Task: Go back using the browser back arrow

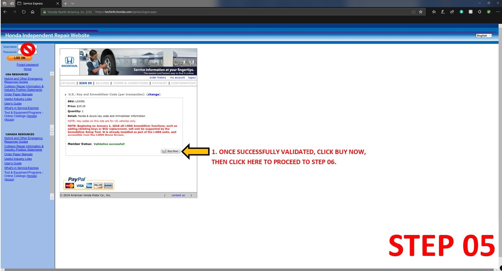Action: point(5,12)
